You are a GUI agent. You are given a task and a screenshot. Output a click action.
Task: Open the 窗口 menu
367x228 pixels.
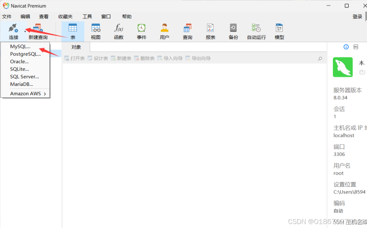click(106, 17)
